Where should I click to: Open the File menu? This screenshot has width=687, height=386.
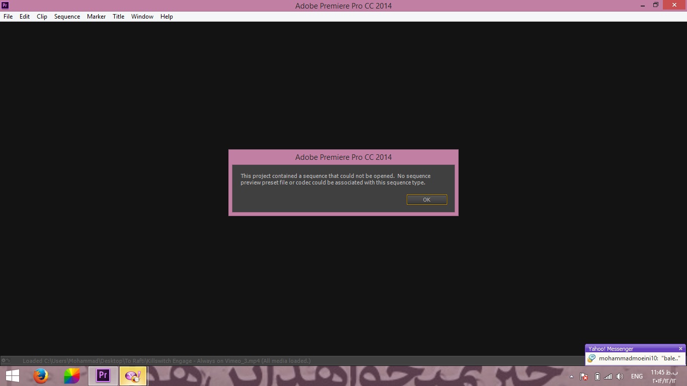pos(8,17)
